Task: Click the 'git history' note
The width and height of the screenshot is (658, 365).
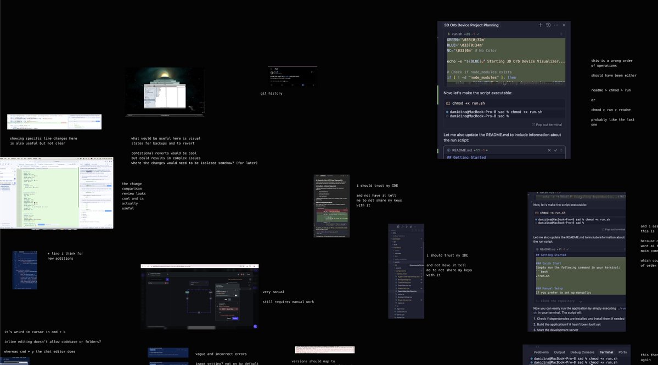Action: coord(272,94)
